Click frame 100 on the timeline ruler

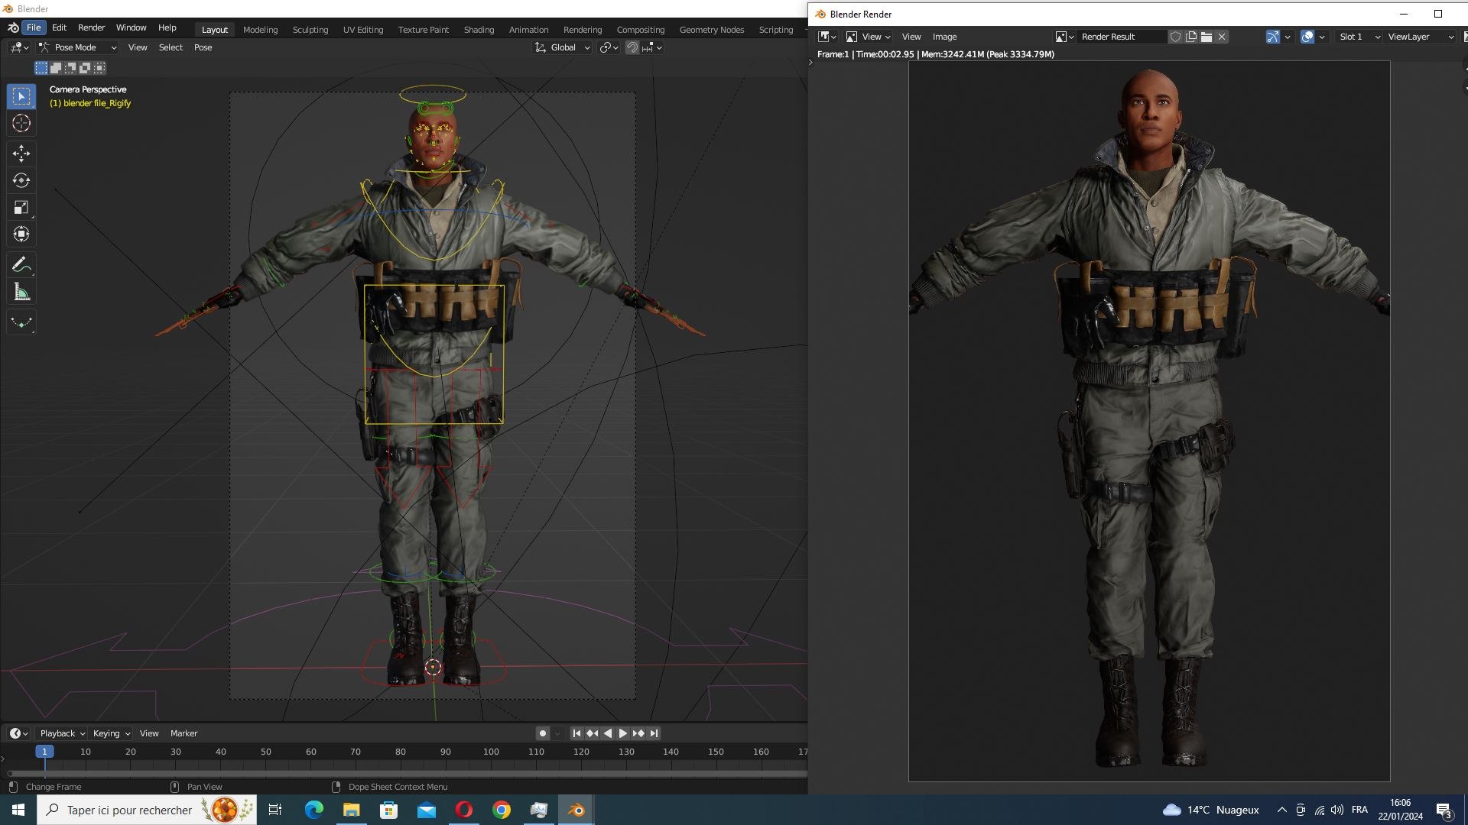(x=491, y=752)
